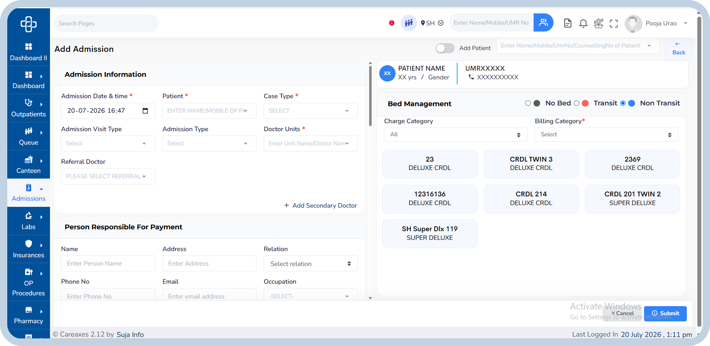710x346 pixels.
Task: Click the Search Pages field
Action: click(x=106, y=23)
